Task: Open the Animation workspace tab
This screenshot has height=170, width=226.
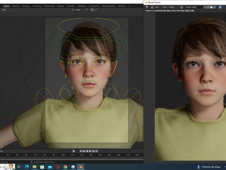Action: [x=71, y=6]
